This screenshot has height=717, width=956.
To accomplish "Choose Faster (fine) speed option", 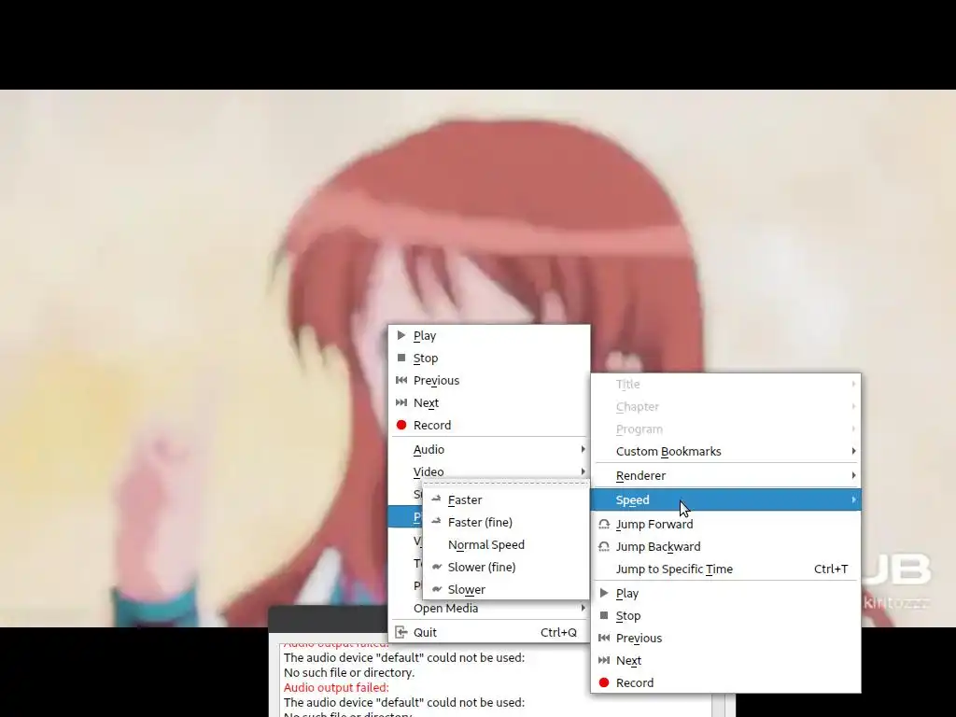I will point(506,523).
